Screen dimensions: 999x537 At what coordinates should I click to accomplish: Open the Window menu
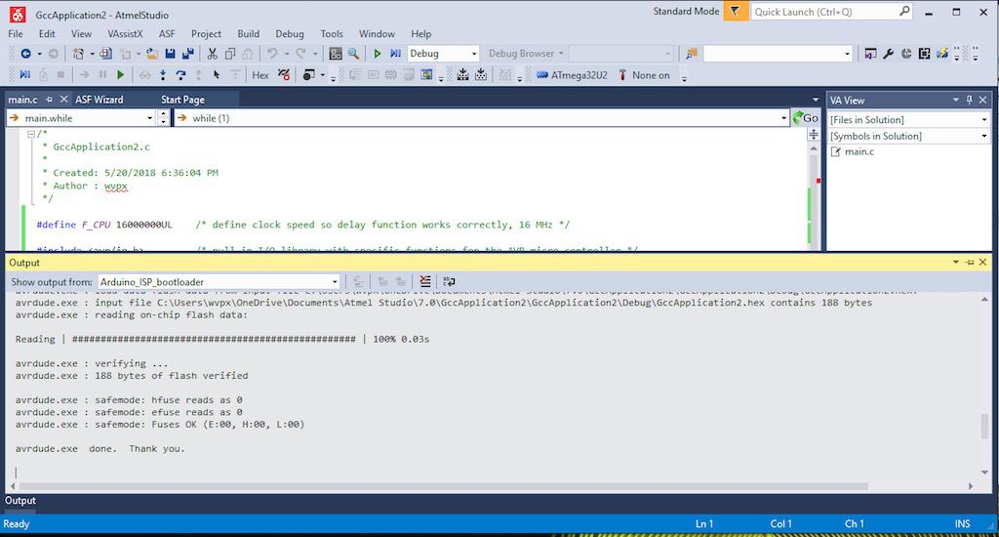[x=377, y=34]
